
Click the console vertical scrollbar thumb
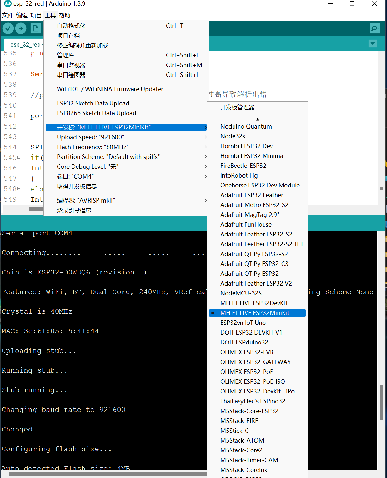click(381, 402)
